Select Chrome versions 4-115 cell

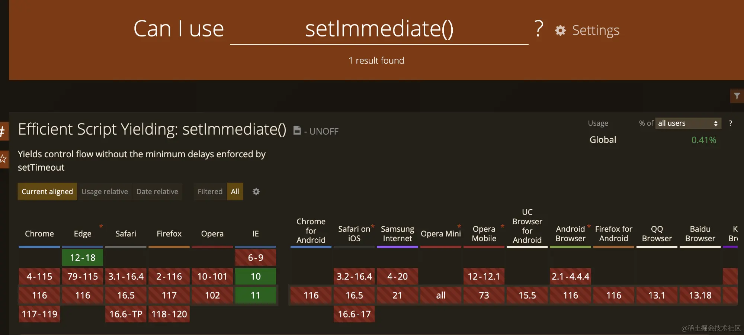pyautogui.click(x=39, y=276)
